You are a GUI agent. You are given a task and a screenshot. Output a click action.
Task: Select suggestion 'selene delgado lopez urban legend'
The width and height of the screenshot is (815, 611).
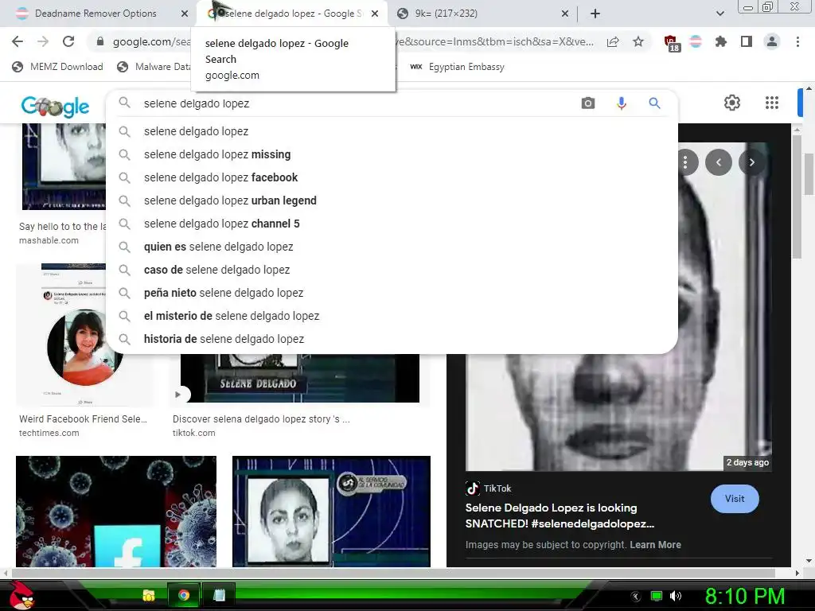pos(392,200)
